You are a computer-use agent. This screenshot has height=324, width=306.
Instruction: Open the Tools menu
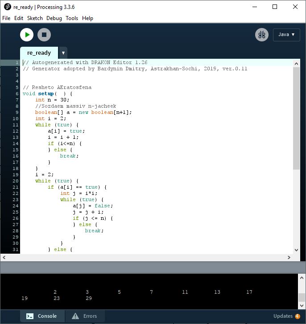[x=72, y=18]
